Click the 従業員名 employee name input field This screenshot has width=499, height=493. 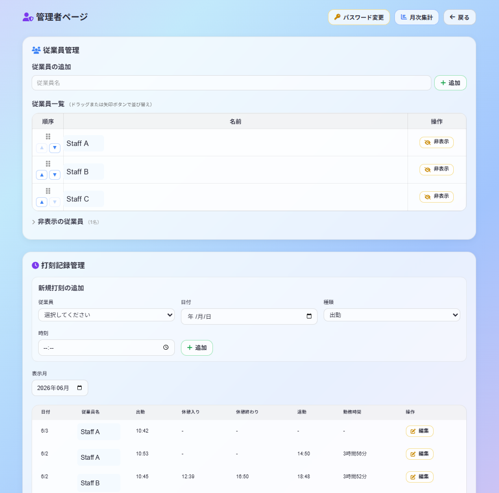(x=232, y=83)
